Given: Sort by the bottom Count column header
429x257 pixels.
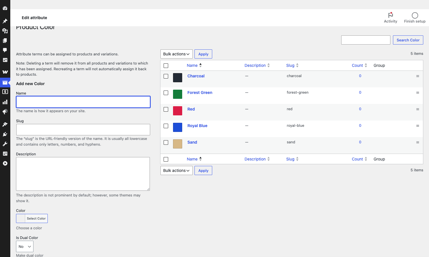Looking at the screenshot, I should click(x=359, y=159).
